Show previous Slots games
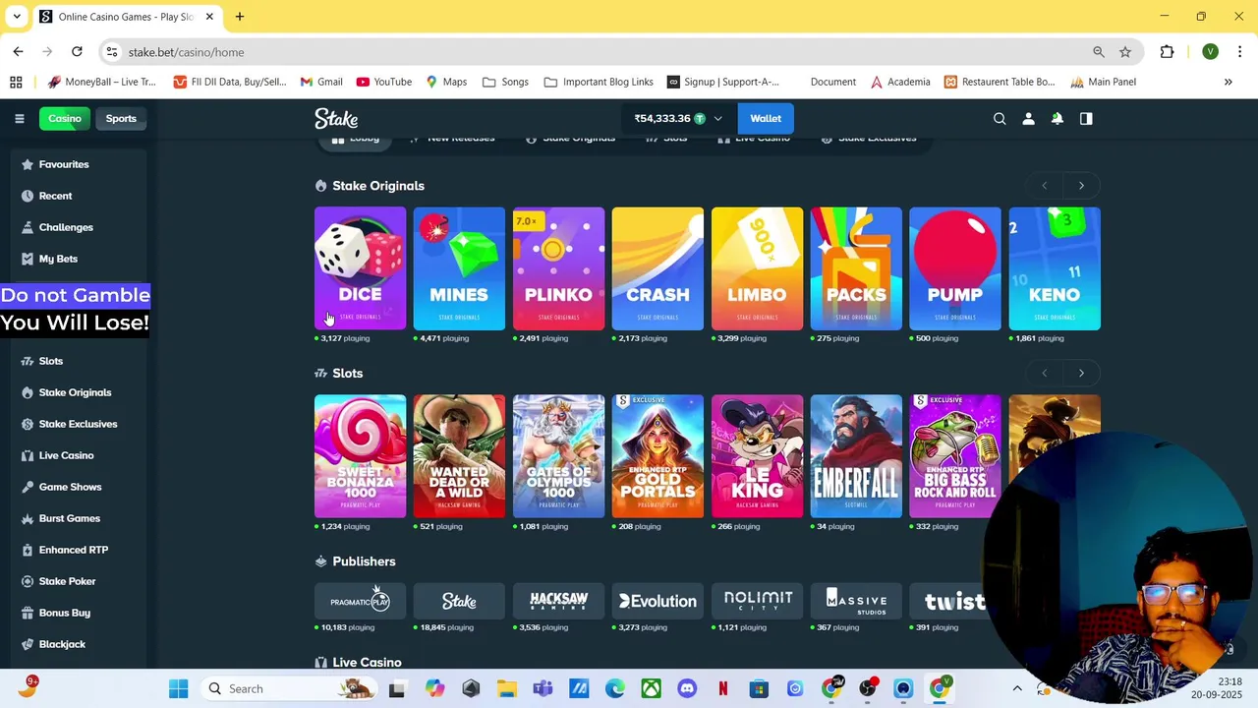Screen dimensions: 1258x708 pyautogui.click(x=1044, y=373)
